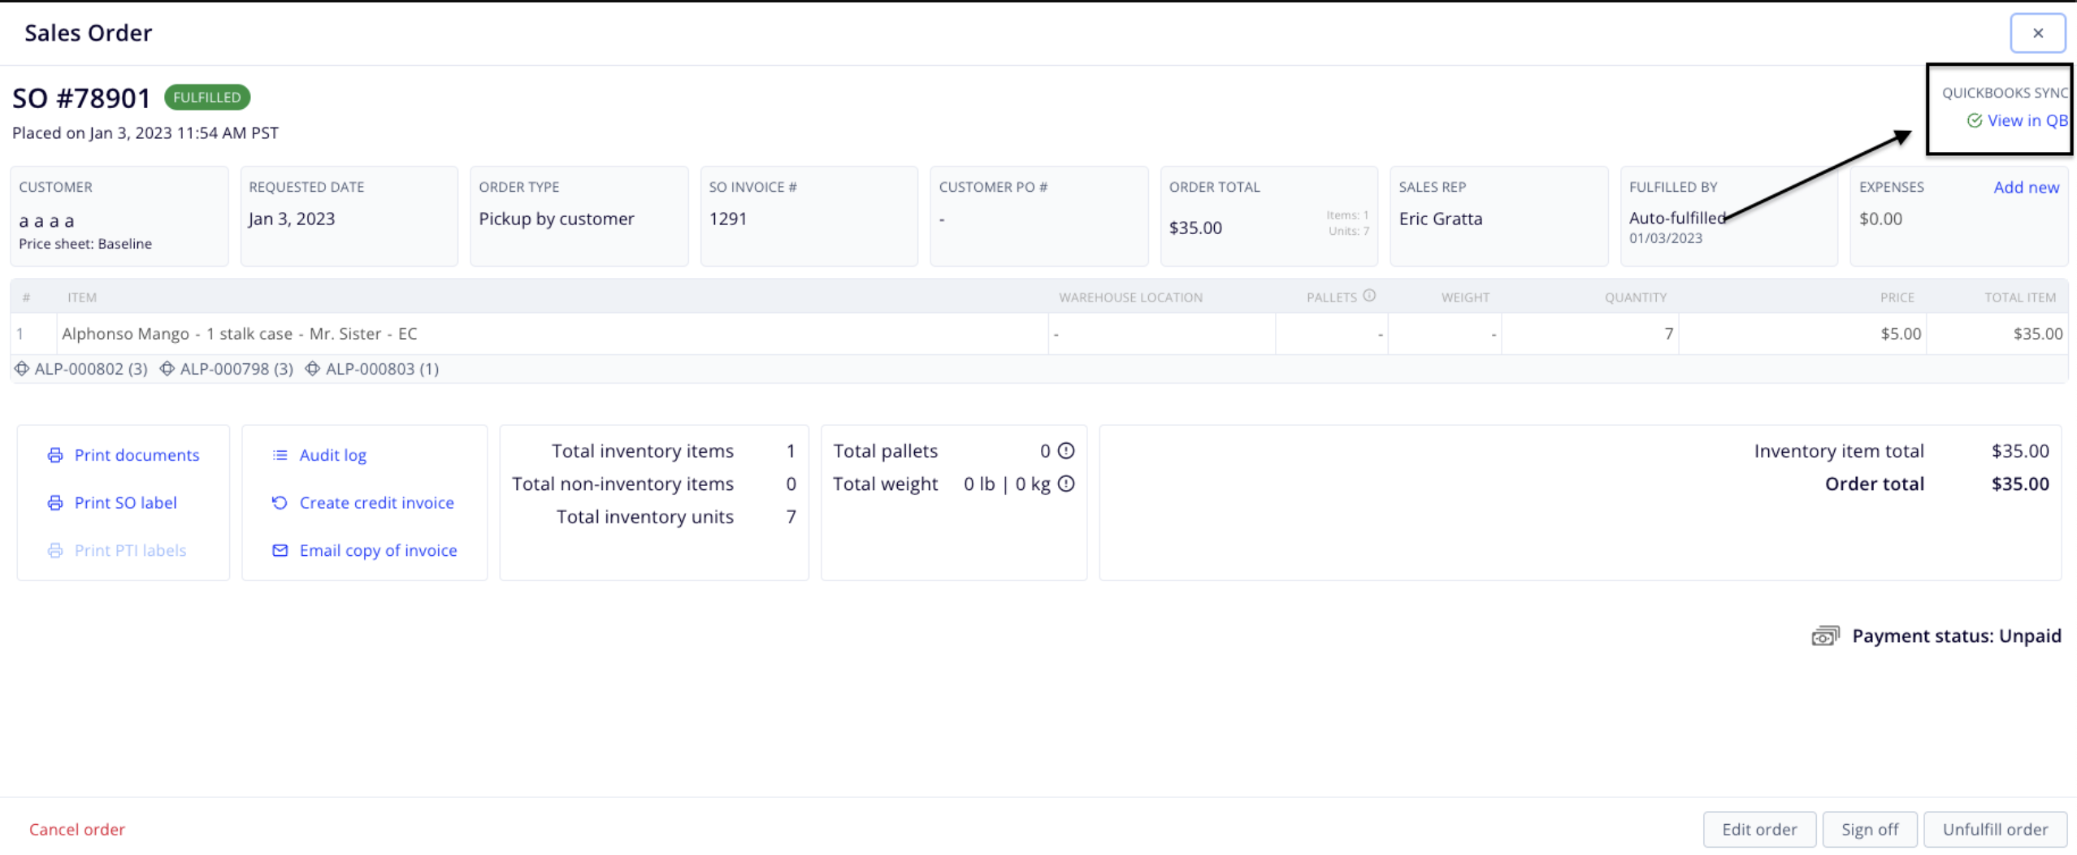
Task: Click the info icon beside Total weight value
Action: tap(1066, 484)
